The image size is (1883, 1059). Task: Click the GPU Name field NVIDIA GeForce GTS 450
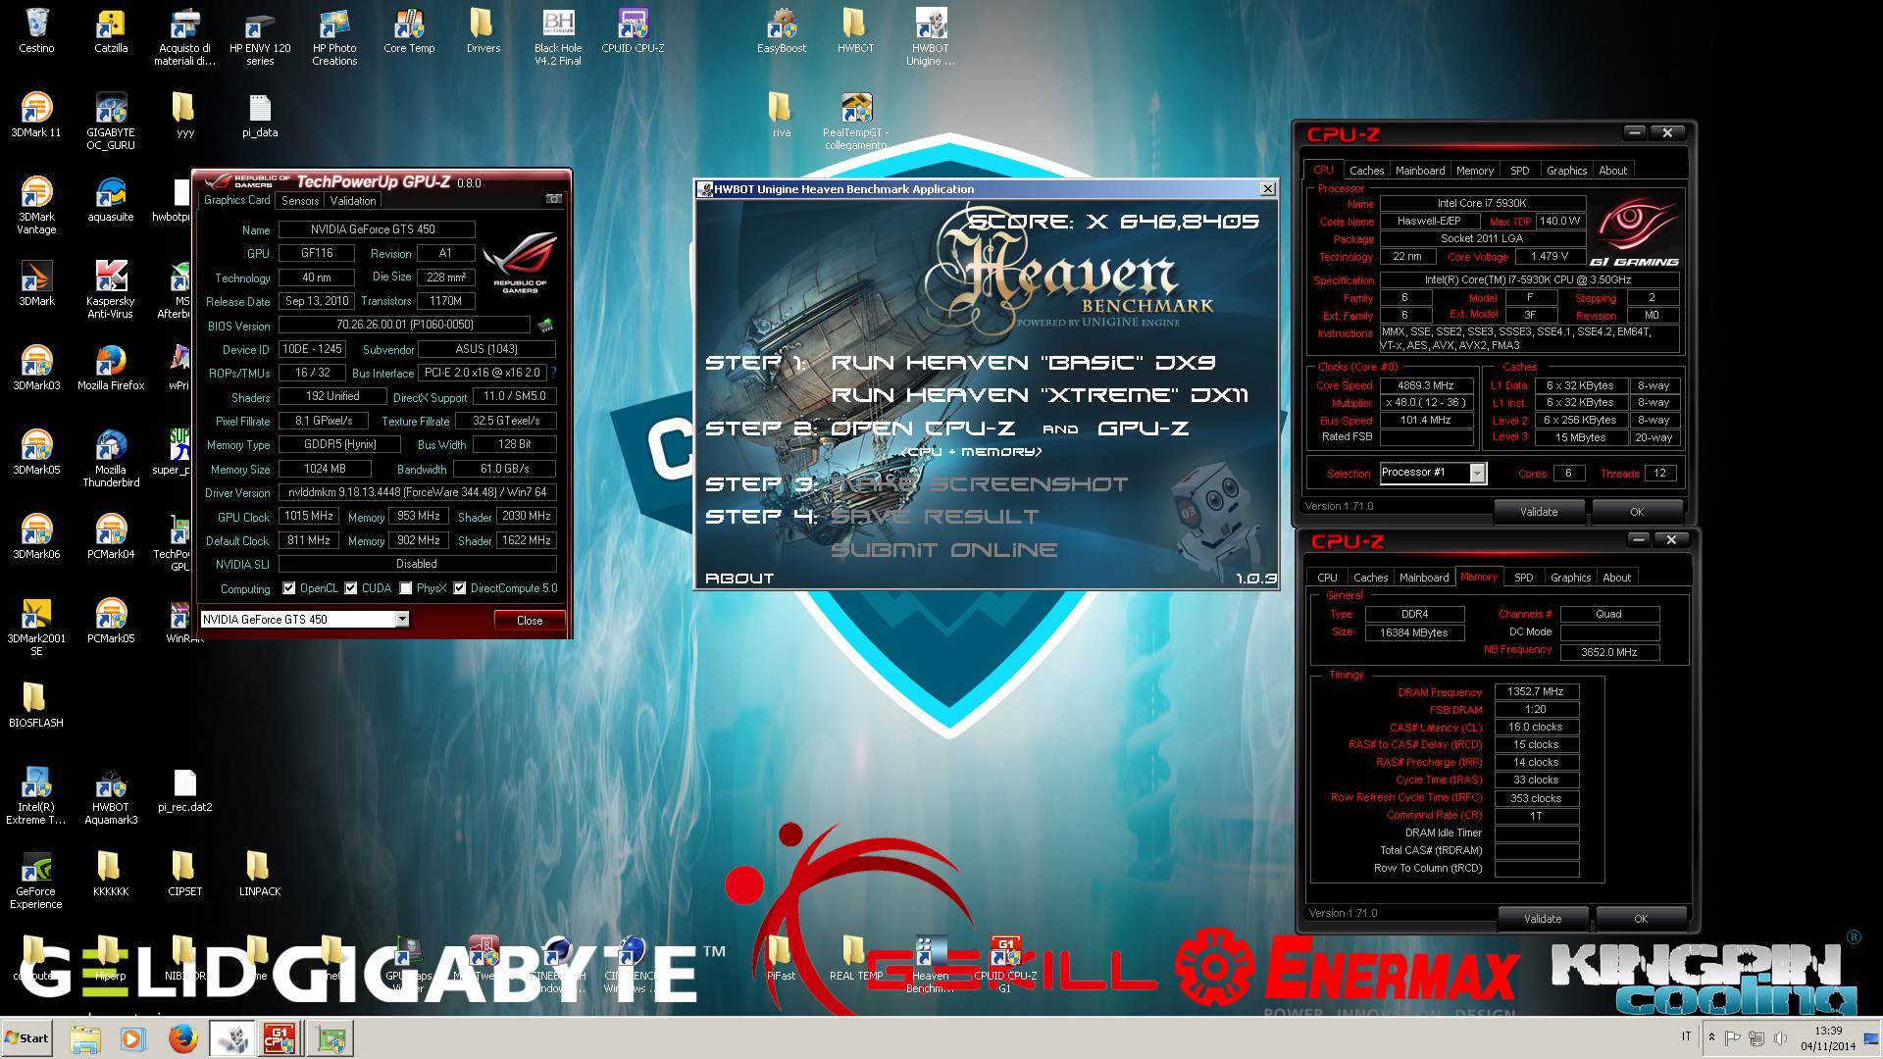coord(378,229)
